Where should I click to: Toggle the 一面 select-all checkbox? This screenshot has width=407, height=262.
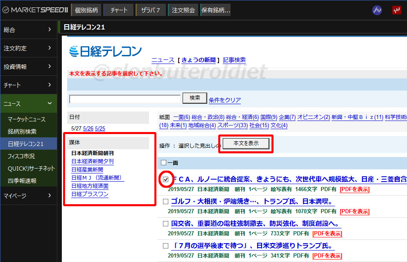click(163, 163)
